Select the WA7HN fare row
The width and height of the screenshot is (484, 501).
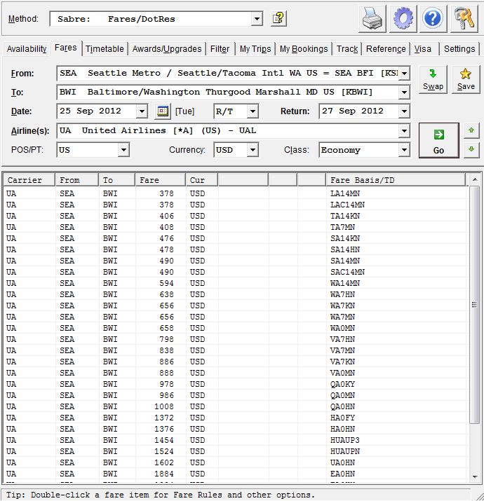click(235, 294)
